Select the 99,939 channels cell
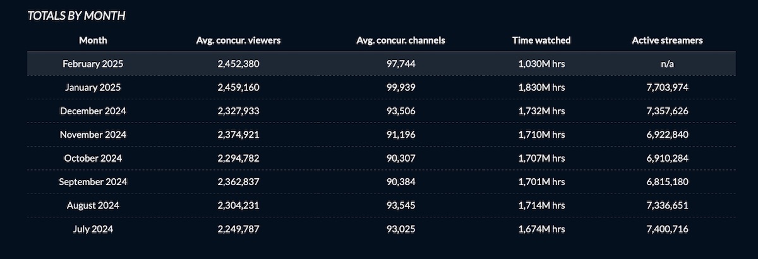This screenshot has height=259, width=758. pos(400,88)
